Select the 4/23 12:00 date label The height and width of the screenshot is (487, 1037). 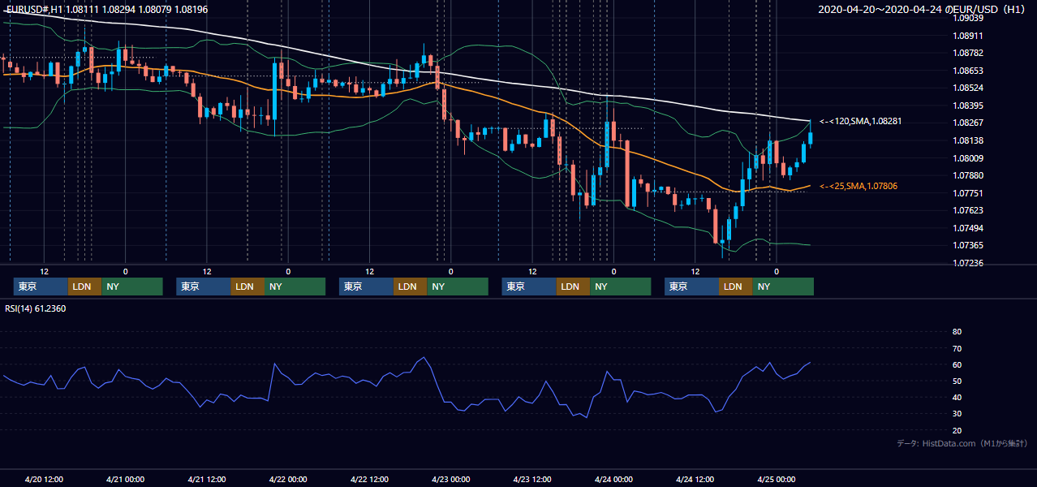(x=532, y=479)
